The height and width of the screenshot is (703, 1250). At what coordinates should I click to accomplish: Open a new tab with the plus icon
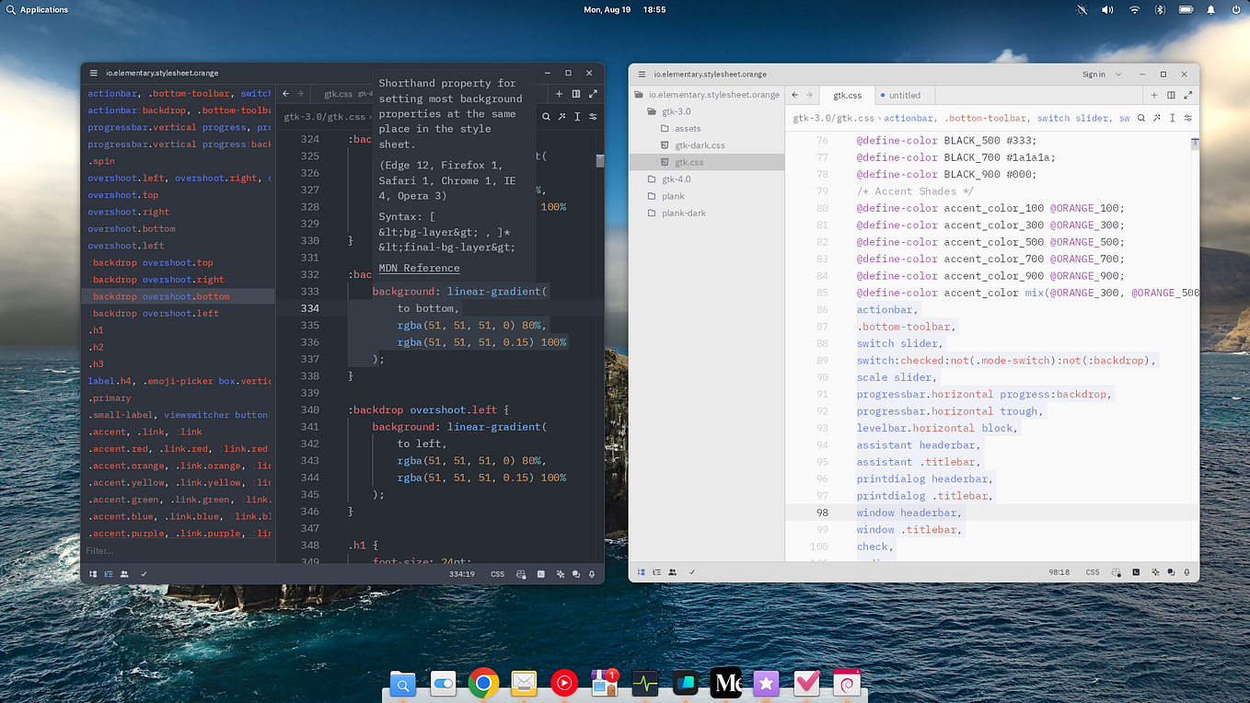1153,95
